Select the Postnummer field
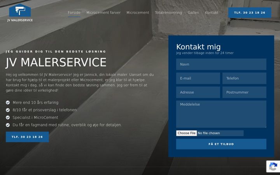280x175 pixels. [x=244, y=92]
